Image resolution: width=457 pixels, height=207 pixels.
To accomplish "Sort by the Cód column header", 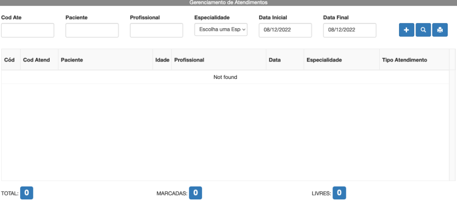I will (9, 60).
